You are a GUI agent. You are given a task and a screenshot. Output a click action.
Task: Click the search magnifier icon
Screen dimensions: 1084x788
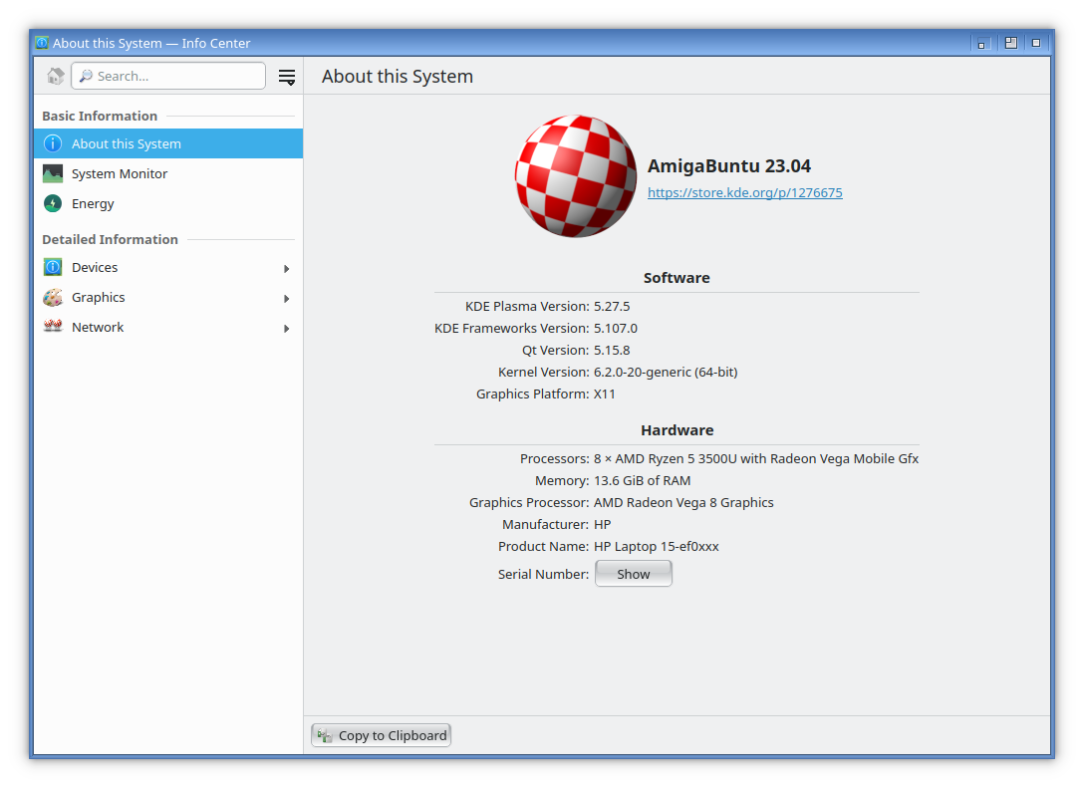86,76
